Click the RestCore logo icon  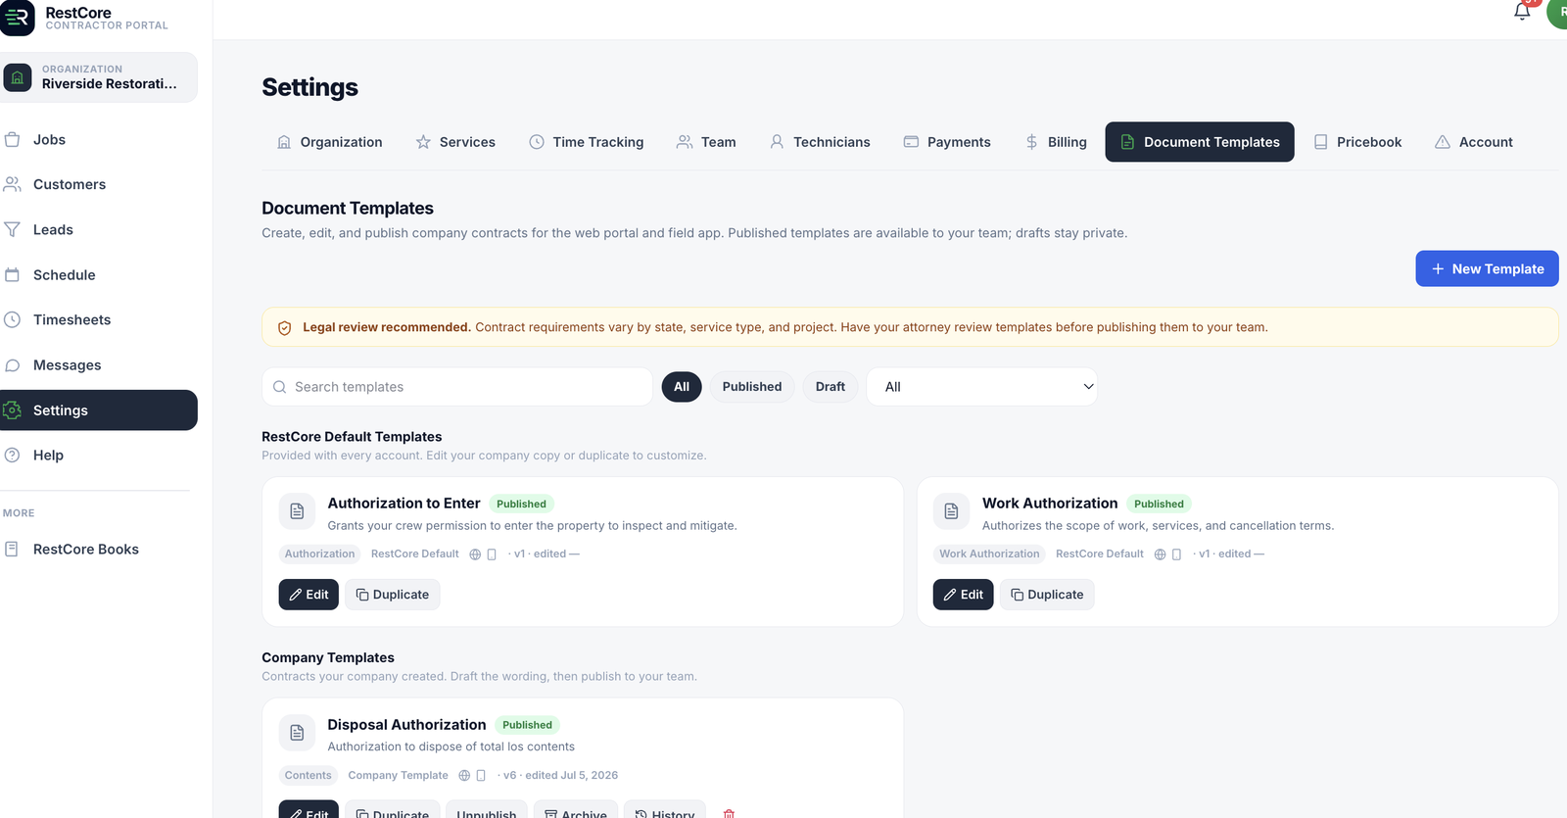(17, 18)
